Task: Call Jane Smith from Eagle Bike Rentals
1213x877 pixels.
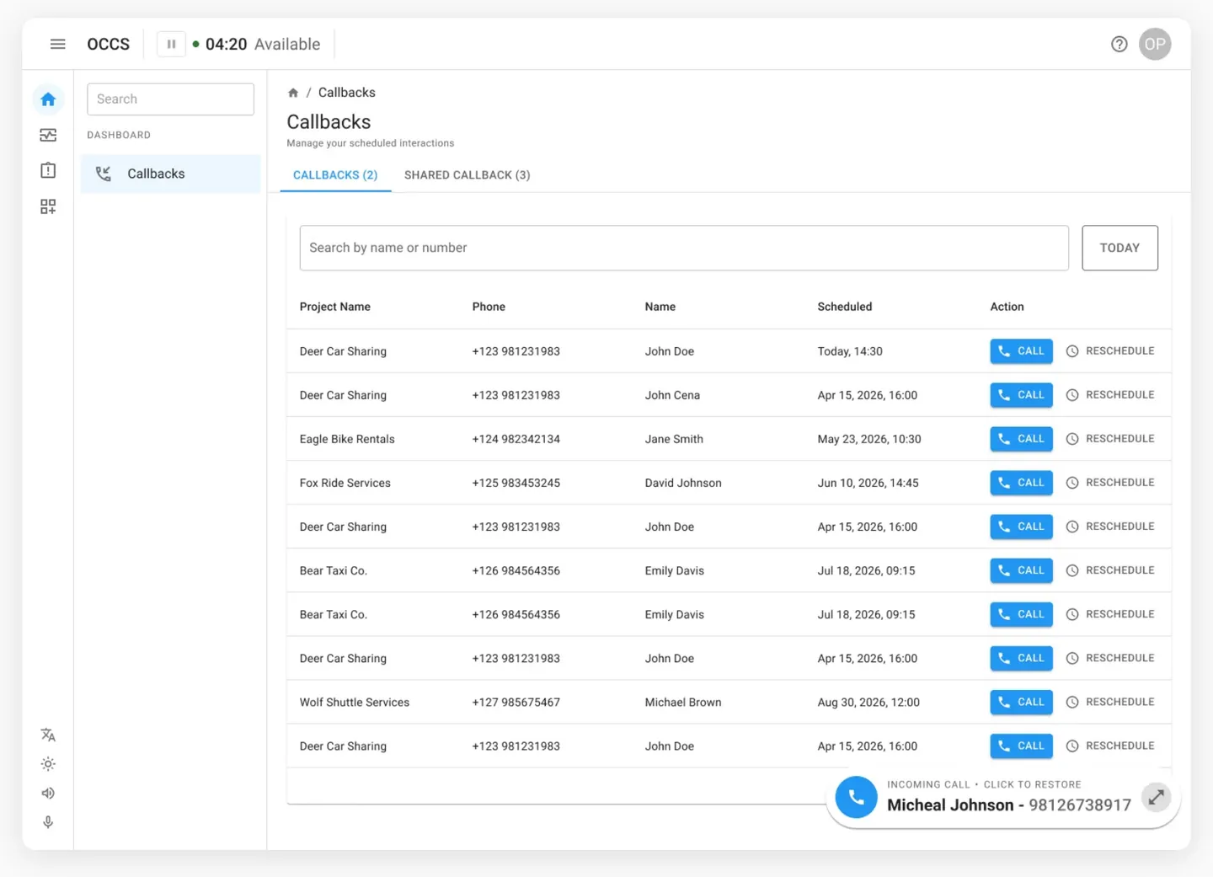Action: (x=1021, y=439)
